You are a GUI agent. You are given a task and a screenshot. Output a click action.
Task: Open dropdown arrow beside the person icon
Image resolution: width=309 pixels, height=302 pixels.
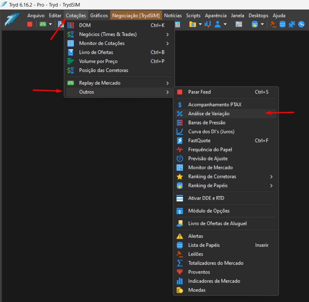225,24
